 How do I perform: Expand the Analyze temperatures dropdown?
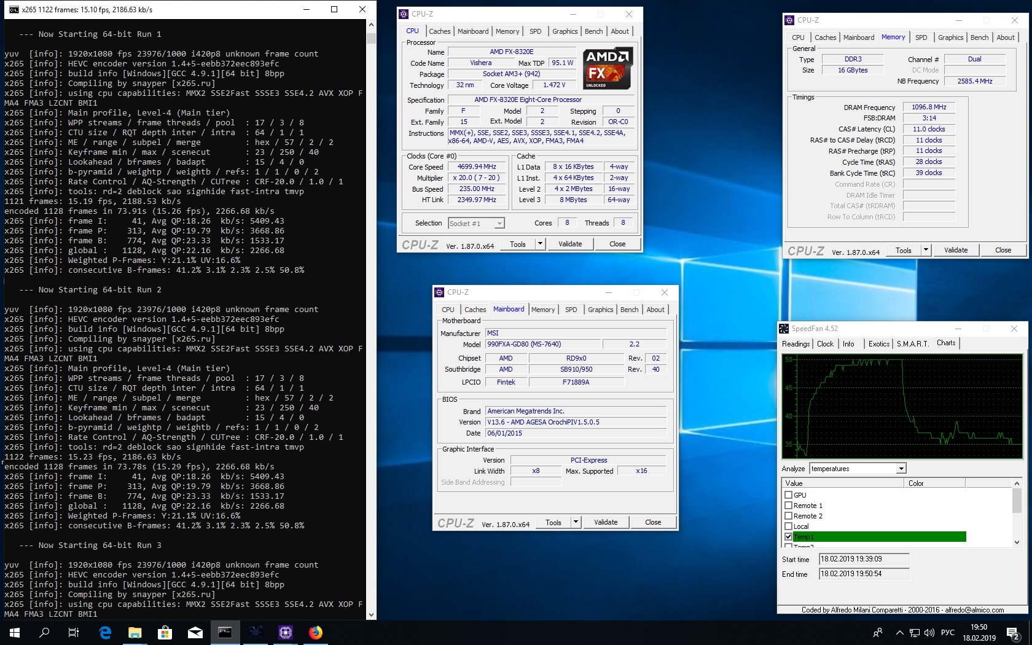901,469
